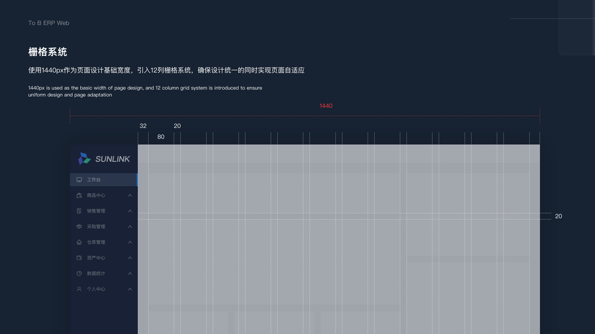595x334 pixels.
Task: Toggle the 资产中心 chevron
Action: [130, 258]
